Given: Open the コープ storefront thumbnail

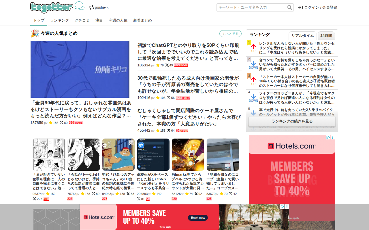Looking at the screenshot, I should (x=223, y=155).
